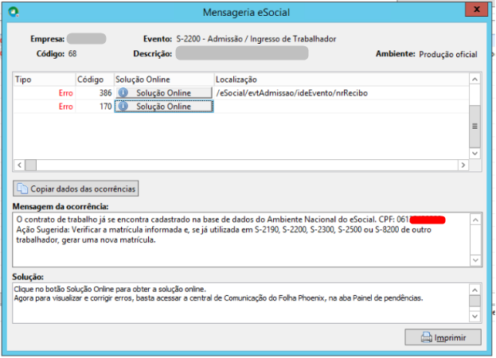The height and width of the screenshot is (358, 496).
Task: Click info icon on error 386 row
Action: tap(123, 92)
